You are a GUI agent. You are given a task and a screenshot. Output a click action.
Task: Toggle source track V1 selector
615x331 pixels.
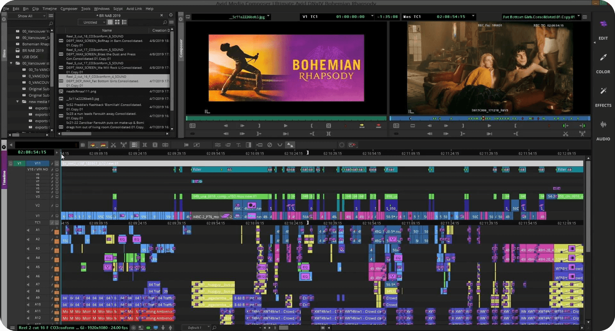click(x=20, y=163)
